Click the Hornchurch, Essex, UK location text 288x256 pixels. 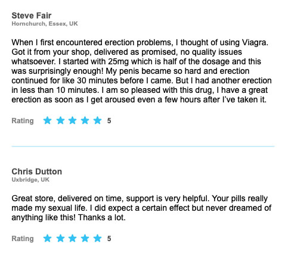45,24
